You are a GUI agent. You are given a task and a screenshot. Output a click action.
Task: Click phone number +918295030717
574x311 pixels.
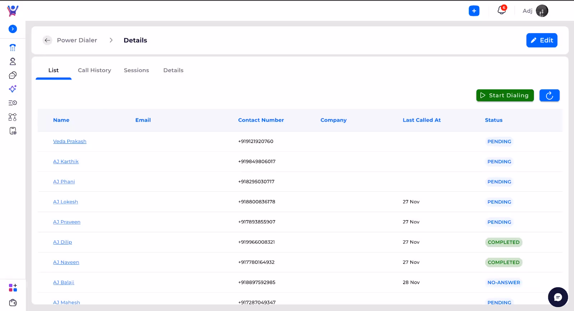click(256, 182)
